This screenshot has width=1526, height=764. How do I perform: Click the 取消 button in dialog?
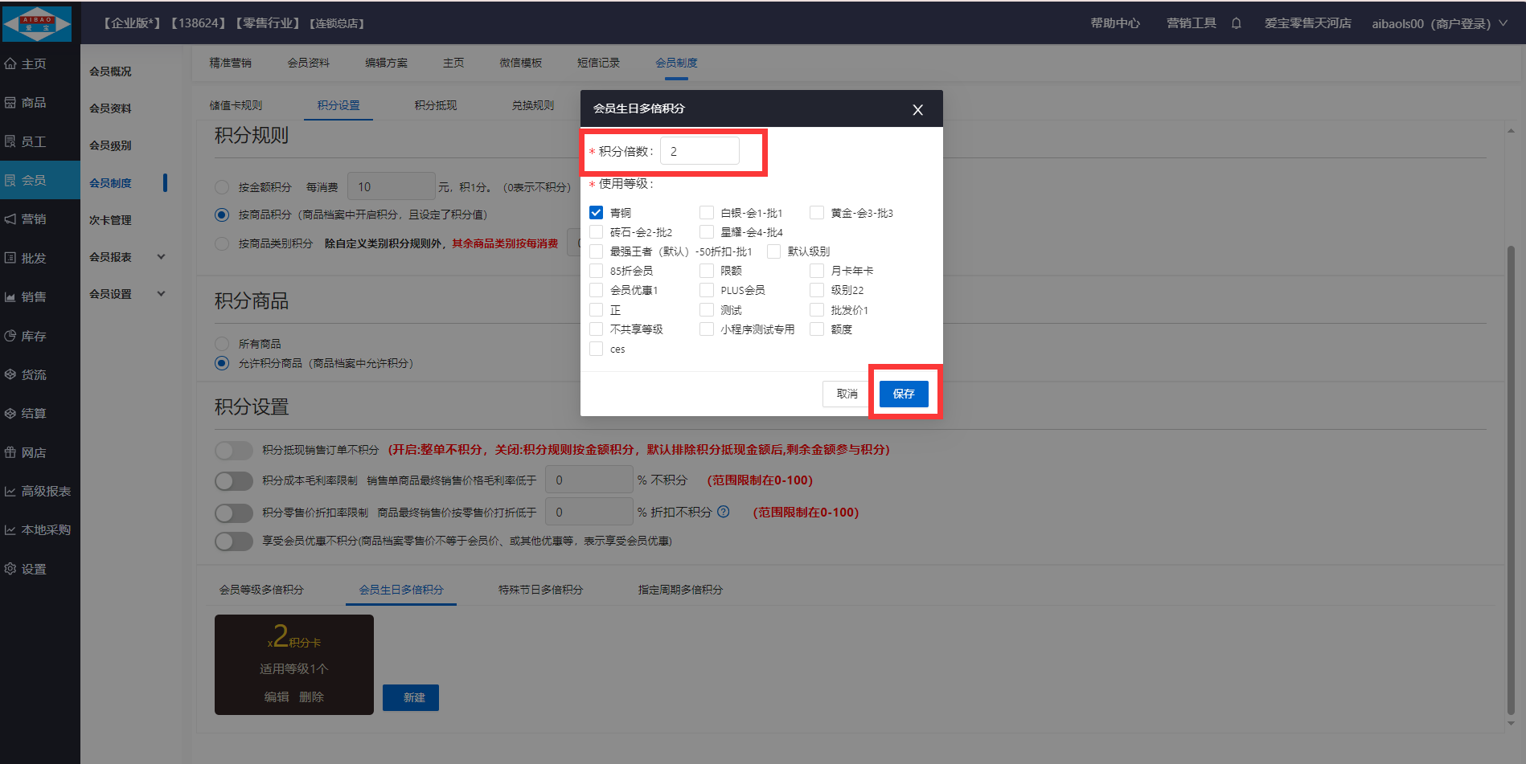(x=847, y=394)
